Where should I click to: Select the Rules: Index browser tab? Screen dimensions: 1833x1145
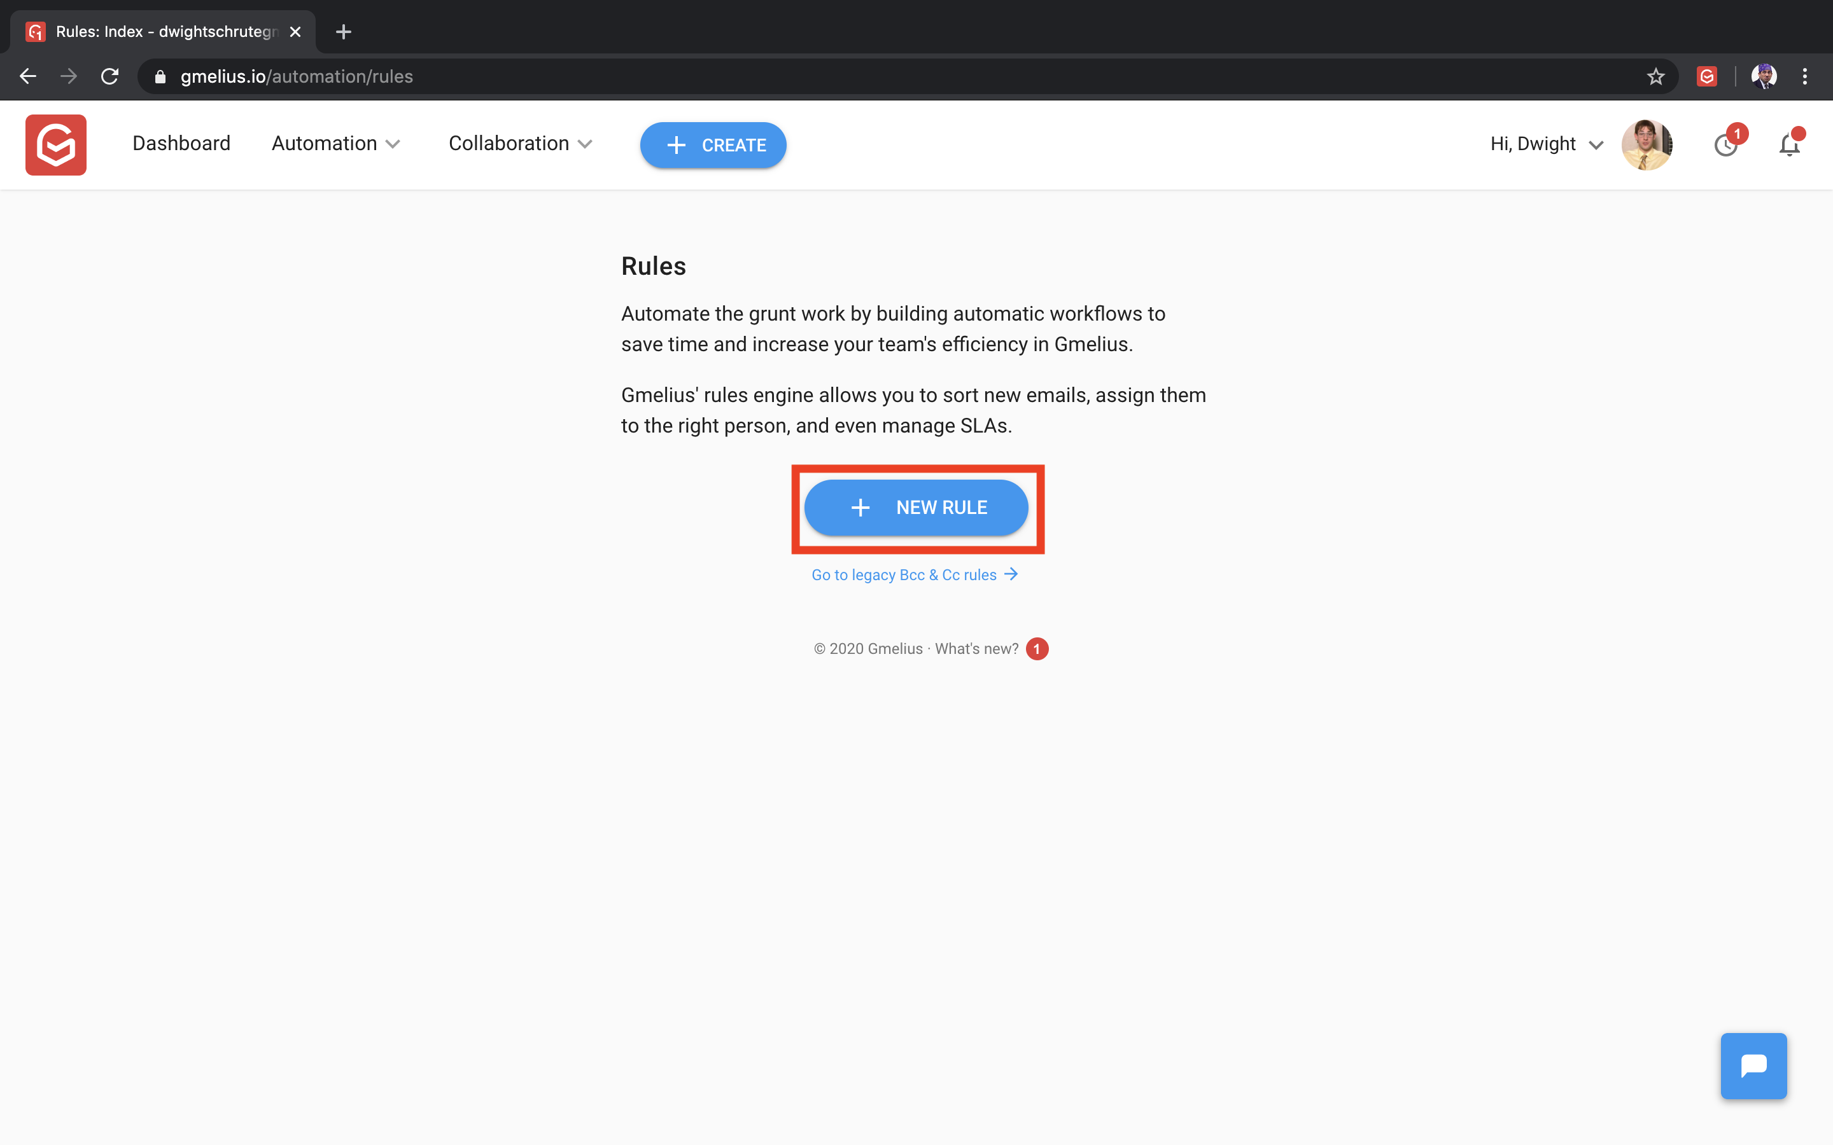tap(163, 32)
